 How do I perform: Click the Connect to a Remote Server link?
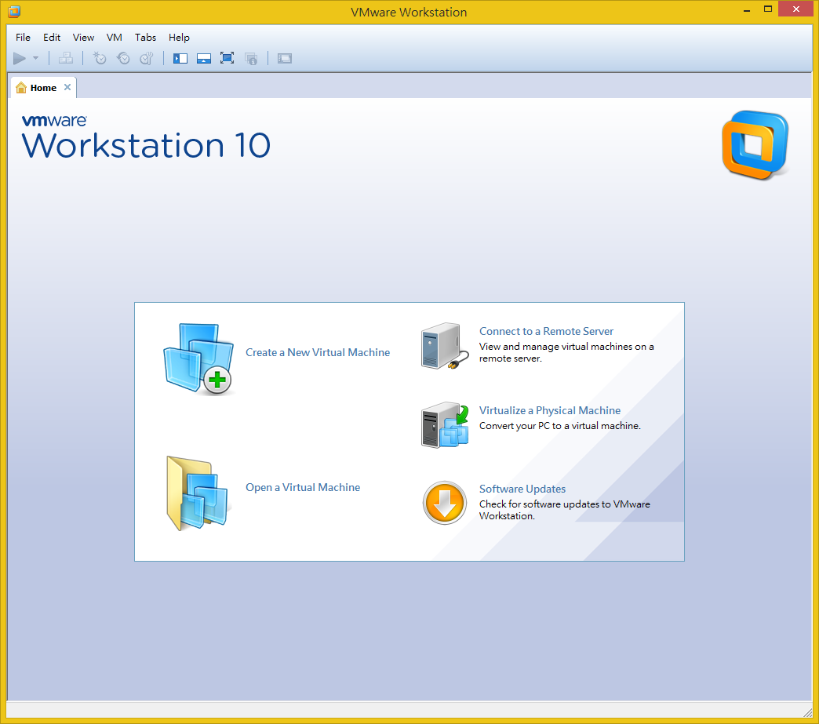(x=546, y=331)
